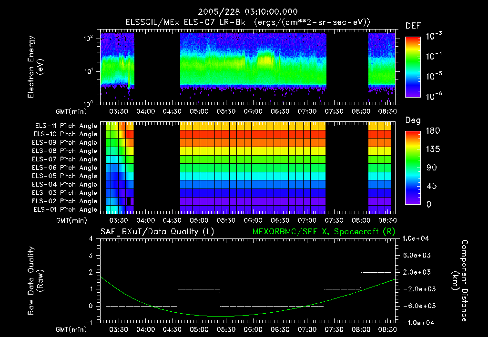This screenshot has height=337, width=488.
Task: Click the 10^2 tick on Electron Energy axis
Action: coord(88,39)
